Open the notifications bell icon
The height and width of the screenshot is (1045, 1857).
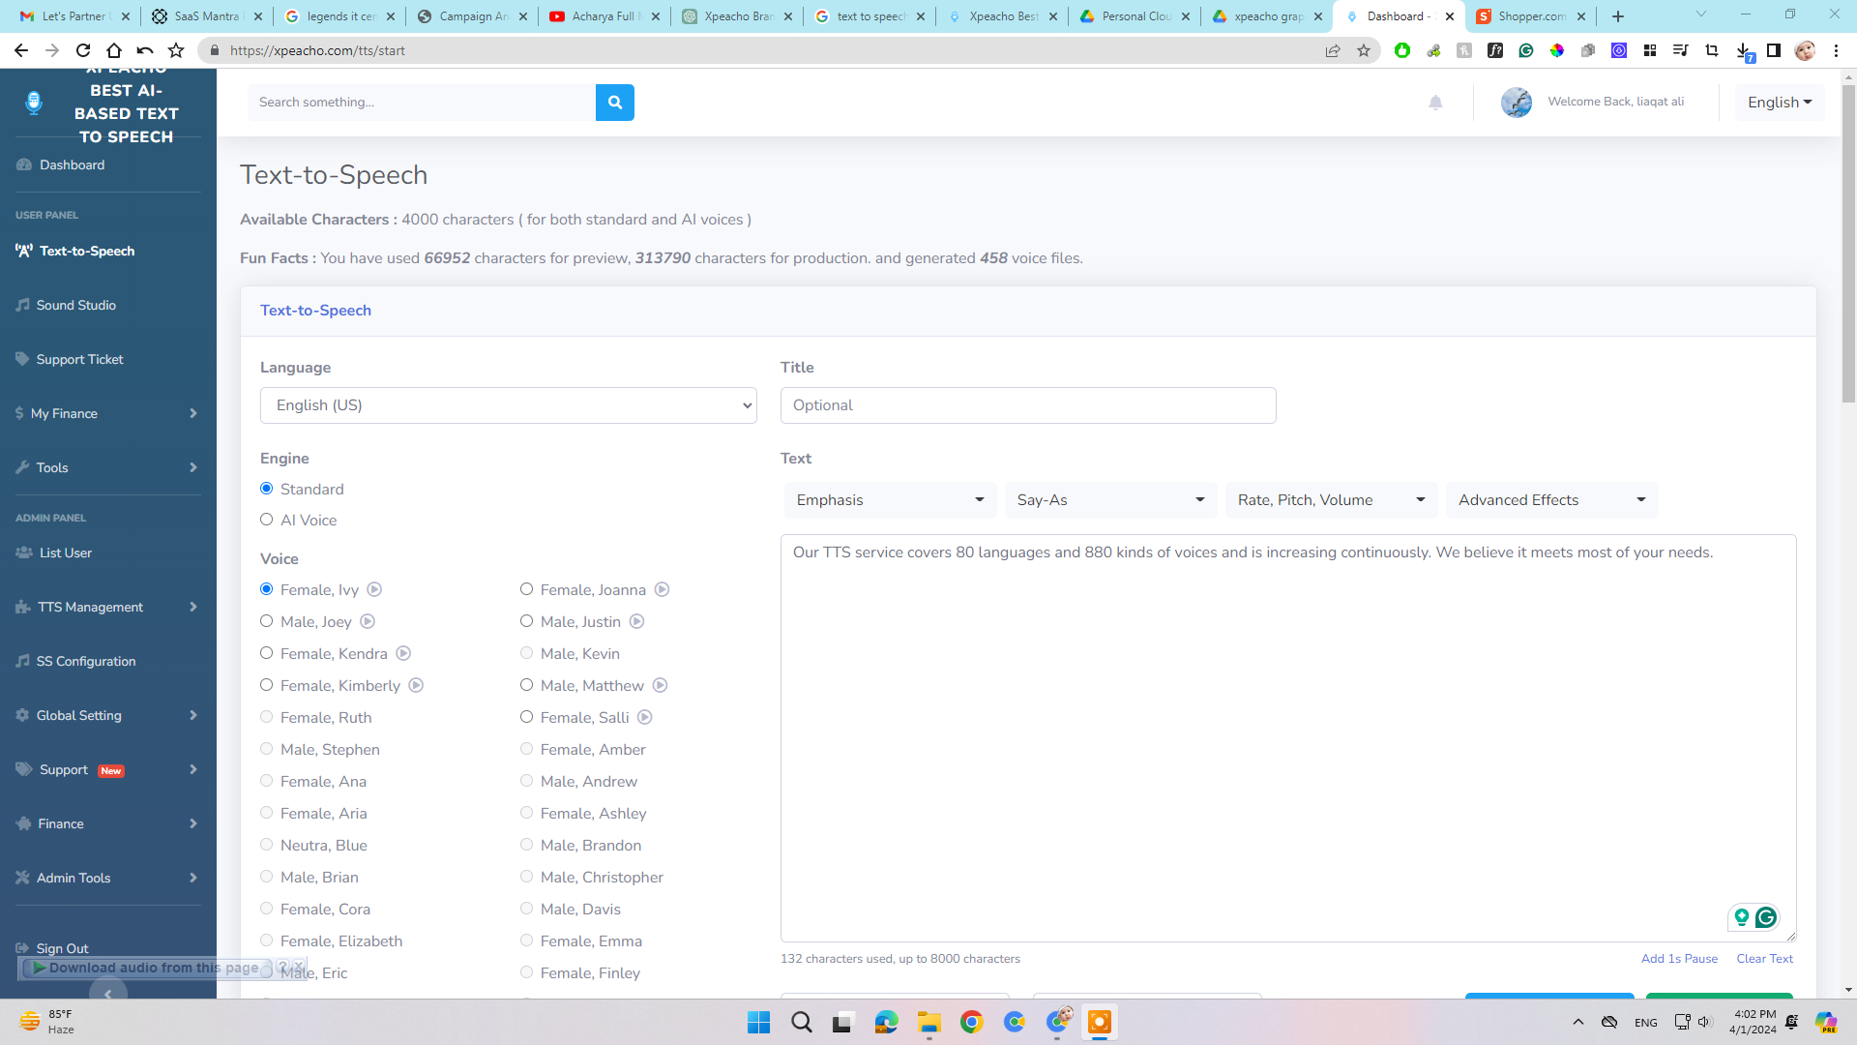tap(1435, 103)
